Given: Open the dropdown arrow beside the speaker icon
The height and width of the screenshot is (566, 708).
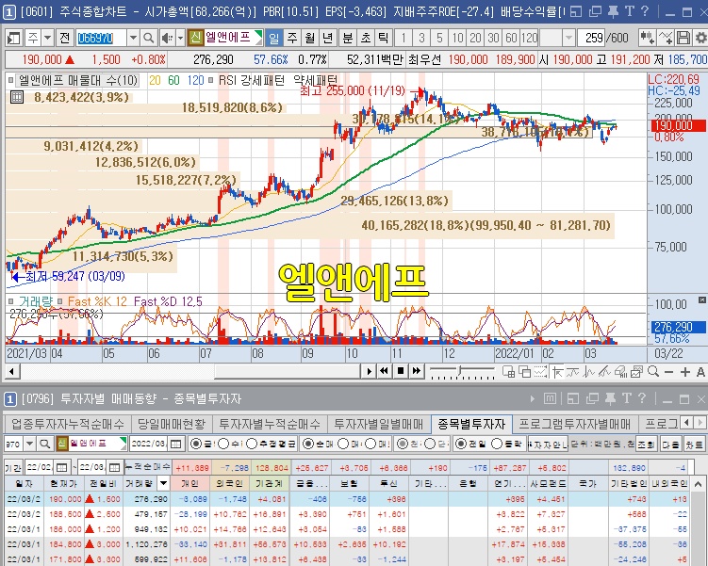Looking at the screenshot, I should point(180,38).
